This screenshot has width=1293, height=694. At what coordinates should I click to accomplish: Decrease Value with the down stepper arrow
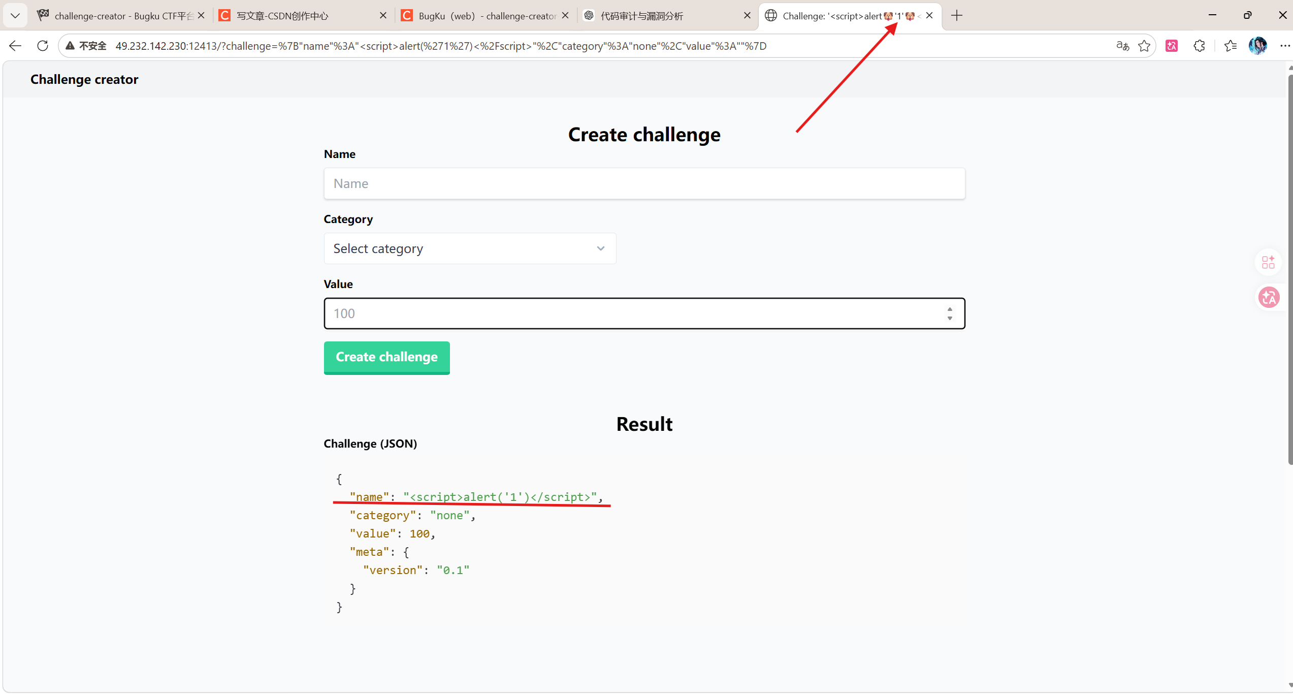950,318
